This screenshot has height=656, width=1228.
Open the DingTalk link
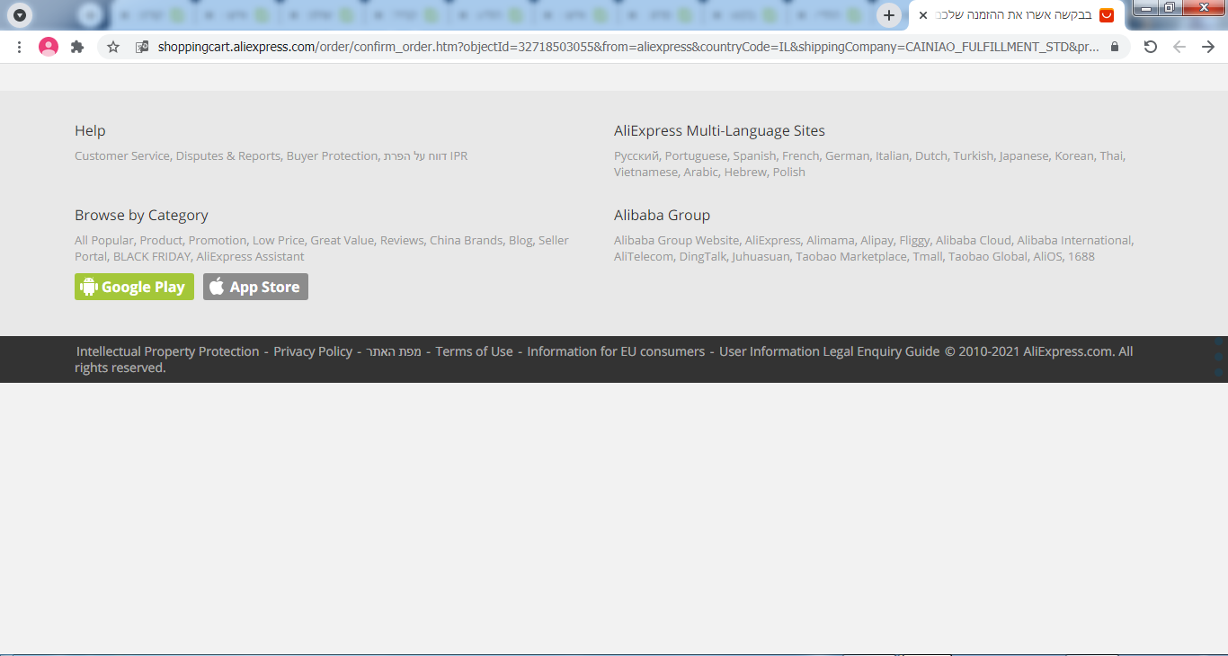(x=703, y=256)
